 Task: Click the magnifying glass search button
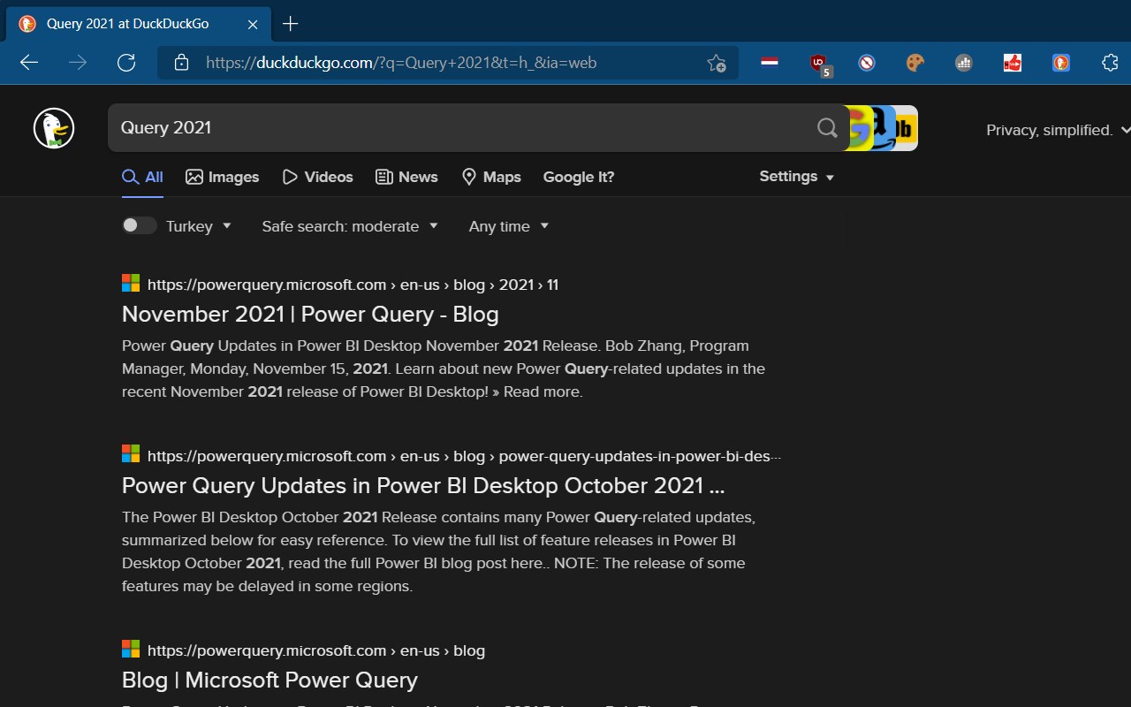[827, 128]
